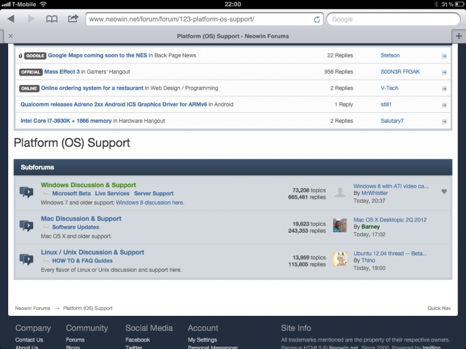
Task: Click the Mac Discussion forum status icon
Action: [26, 226]
